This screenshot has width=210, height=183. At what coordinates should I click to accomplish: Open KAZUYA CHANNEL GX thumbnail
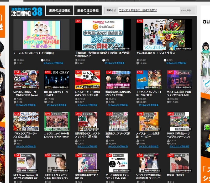point(26,163)
